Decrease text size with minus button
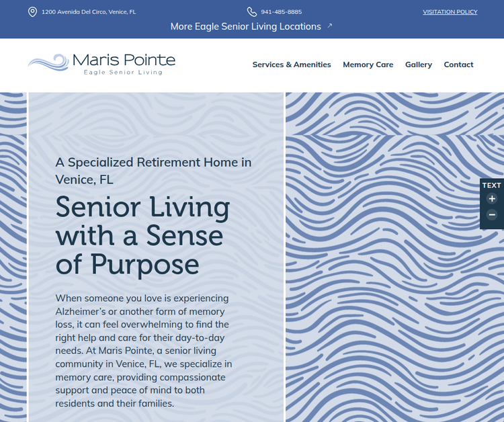The image size is (504, 422). [492, 215]
